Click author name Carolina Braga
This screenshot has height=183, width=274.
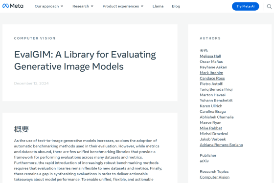[x=213, y=112]
